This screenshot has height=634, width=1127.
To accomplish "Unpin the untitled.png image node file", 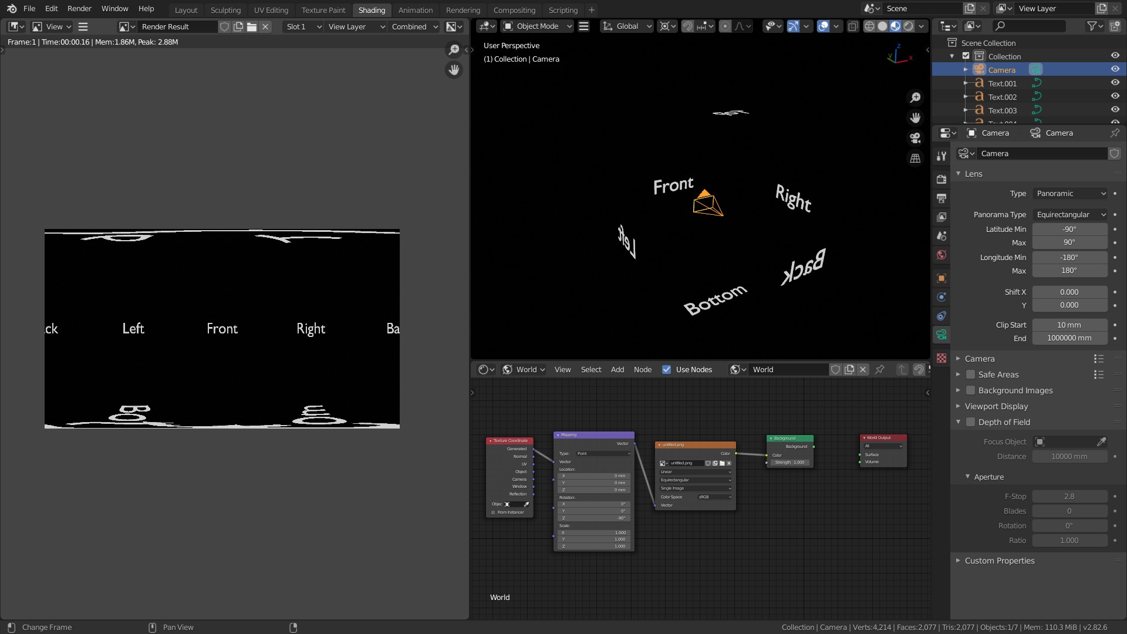I will point(729,463).
